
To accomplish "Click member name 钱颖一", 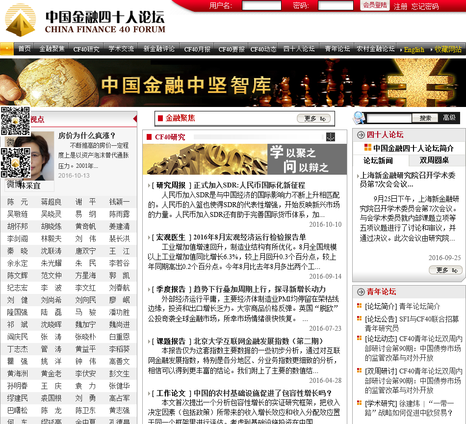I will point(120,202).
